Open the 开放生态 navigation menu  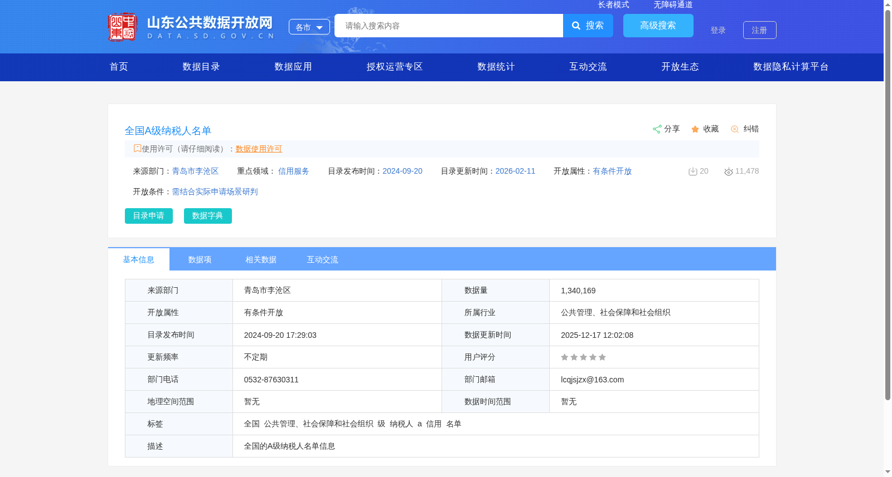[x=680, y=67]
